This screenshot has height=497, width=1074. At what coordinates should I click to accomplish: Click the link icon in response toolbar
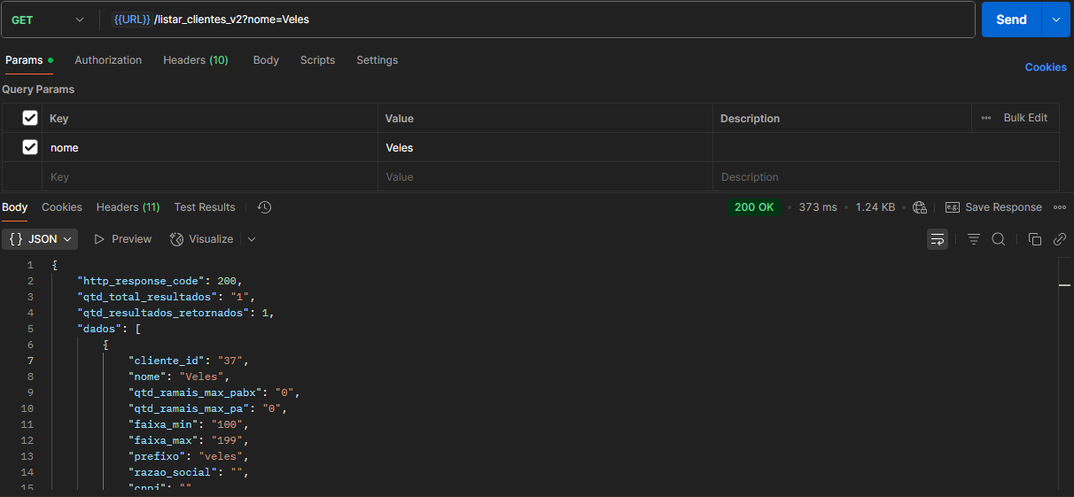[x=1059, y=239]
